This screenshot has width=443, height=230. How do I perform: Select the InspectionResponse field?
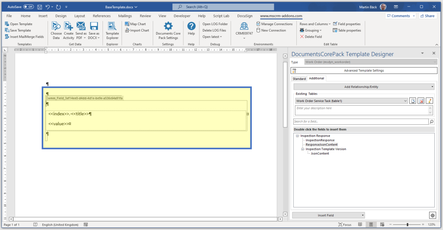click(320, 140)
